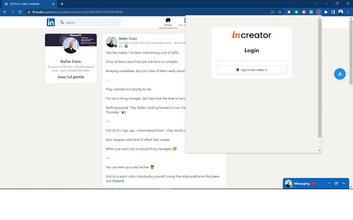The image size is (353, 220).
Task: Click text "They reached out directly to me."
Action: [x=129, y=89]
